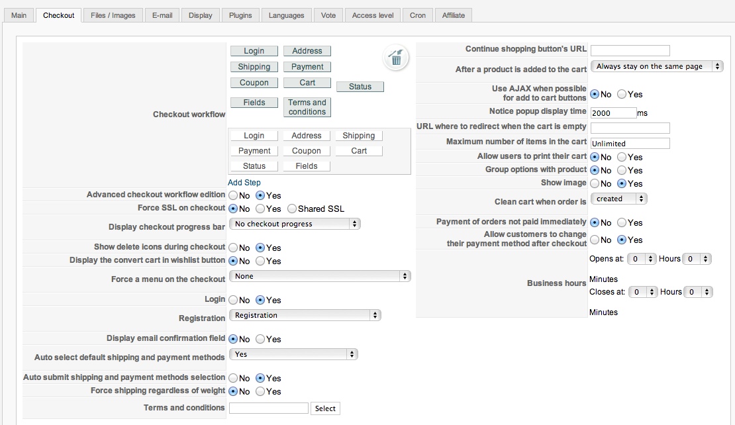Open the Opens at hours selector

point(641,259)
